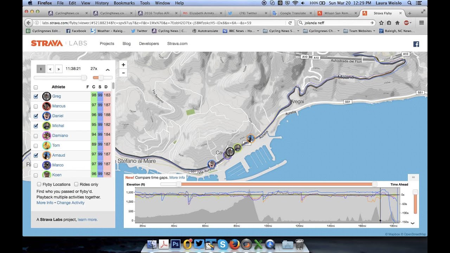Select the blue-ringed rider marker on Via Aurelia
Viewport: 450px width, 253px height.
[212, 164]
